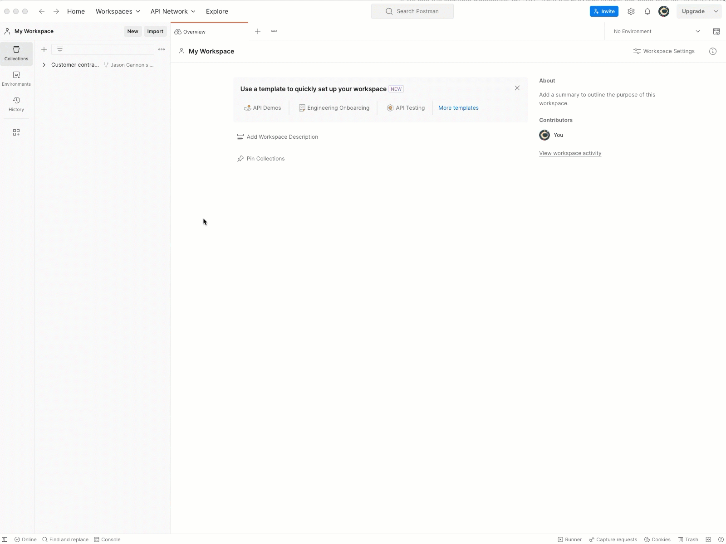
Task: Open environment quick look icon
Action: pyautogui.click(x=716, y=31)
